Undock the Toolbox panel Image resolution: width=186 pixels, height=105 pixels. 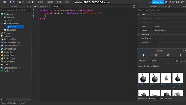tap(183, 51)
